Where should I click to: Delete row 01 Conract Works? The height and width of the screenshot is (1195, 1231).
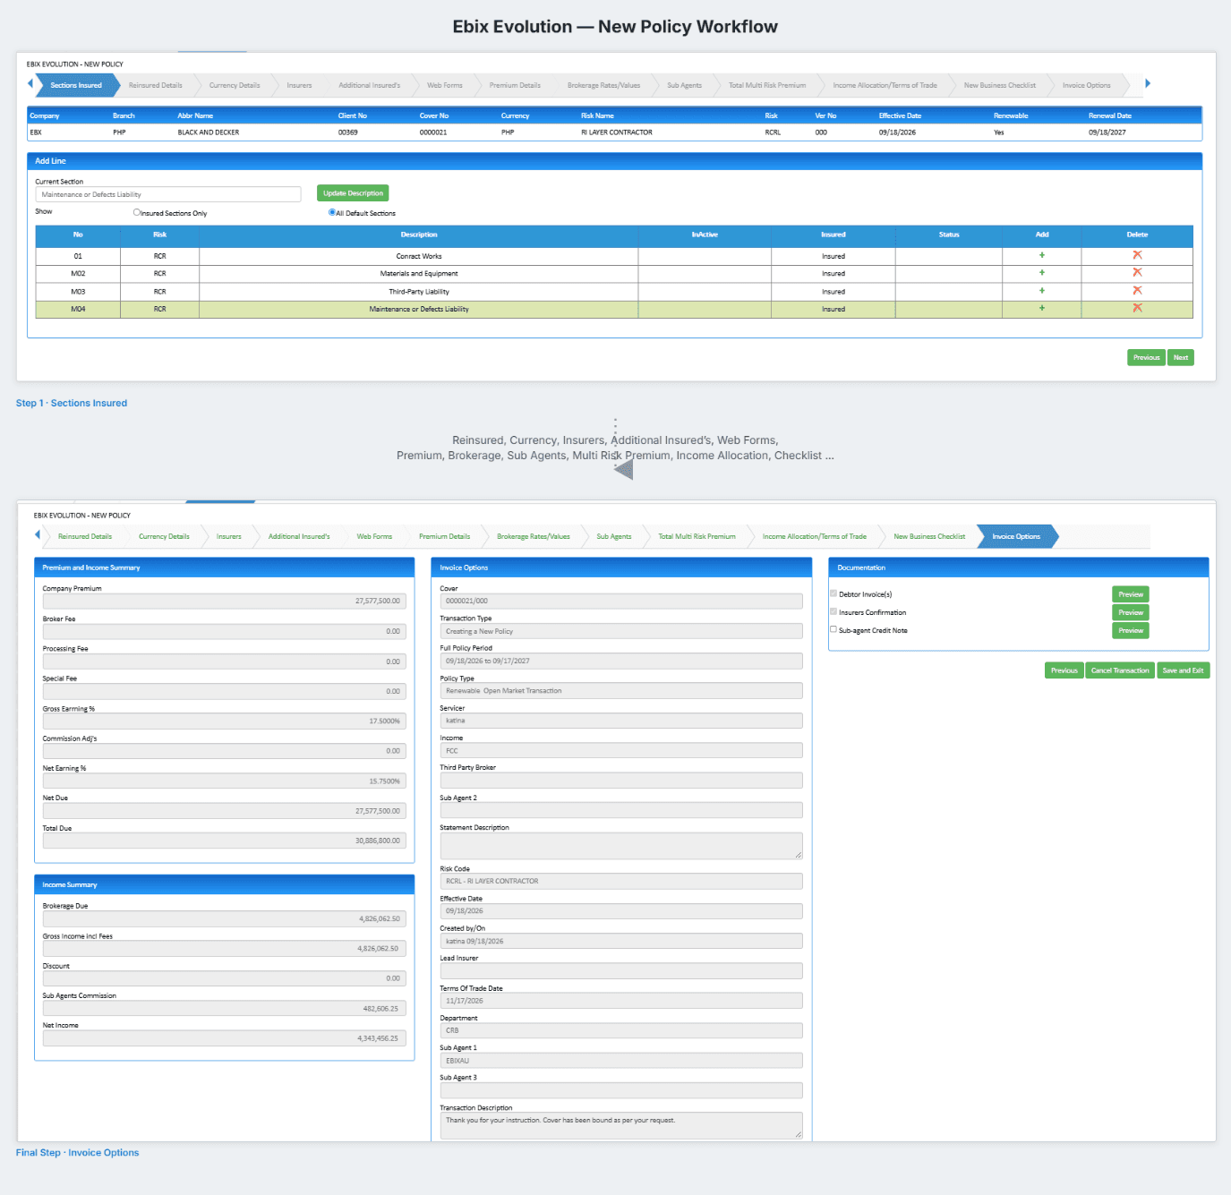[x=1137, y=255]
